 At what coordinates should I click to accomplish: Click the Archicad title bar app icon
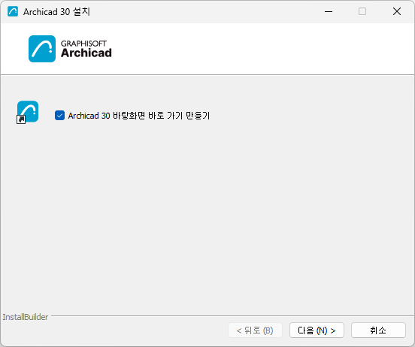(13, 11)
